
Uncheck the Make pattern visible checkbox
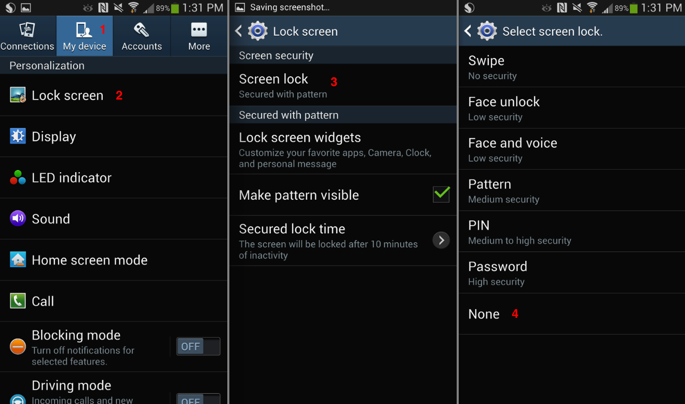(x=441, y=194)
